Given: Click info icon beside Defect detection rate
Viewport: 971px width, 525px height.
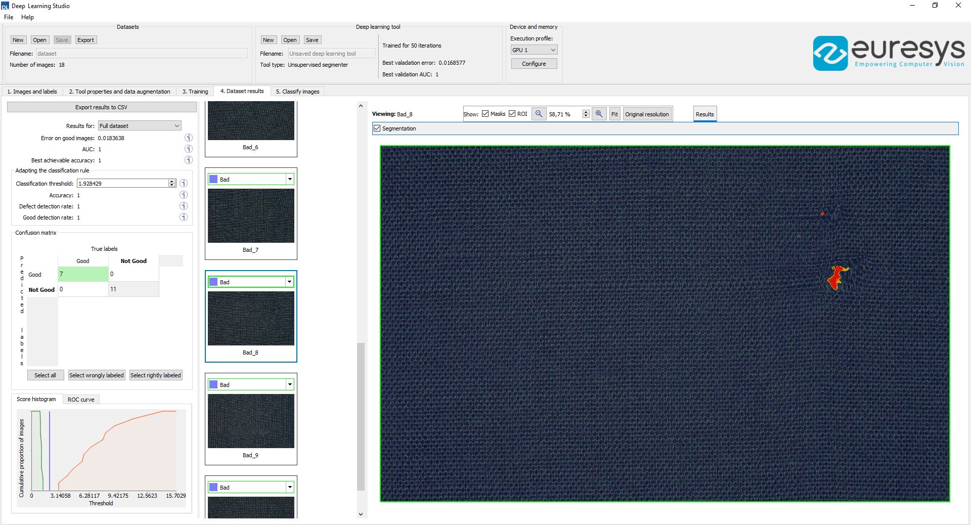Looking at the screenshot, I should point(184,206).
